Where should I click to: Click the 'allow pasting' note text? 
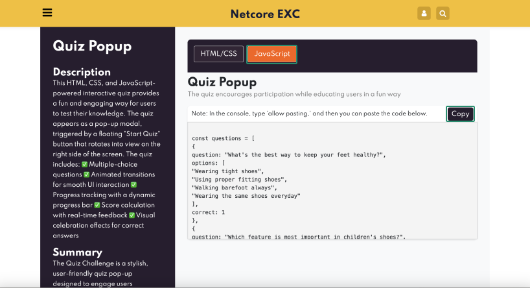(x=309, y=114)
